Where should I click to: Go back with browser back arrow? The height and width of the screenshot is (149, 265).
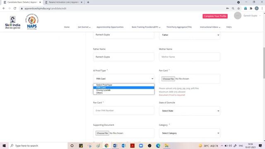pyautogui.click(x=4, y=8)
